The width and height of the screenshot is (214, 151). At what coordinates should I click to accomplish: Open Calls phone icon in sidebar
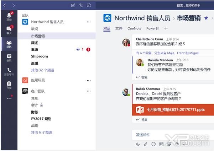[x=9, y=72]
